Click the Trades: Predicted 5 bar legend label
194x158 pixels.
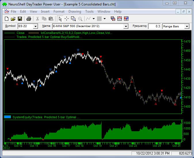click(49, 37)
